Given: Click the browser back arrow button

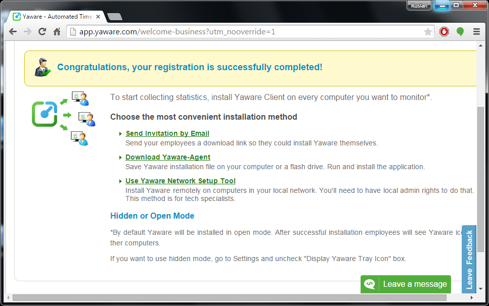Looking at the screenshot, I should tap(13, 32).
